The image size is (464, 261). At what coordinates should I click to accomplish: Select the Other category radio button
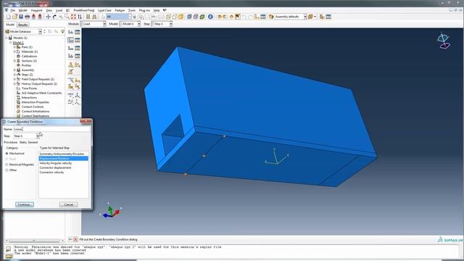7,170
